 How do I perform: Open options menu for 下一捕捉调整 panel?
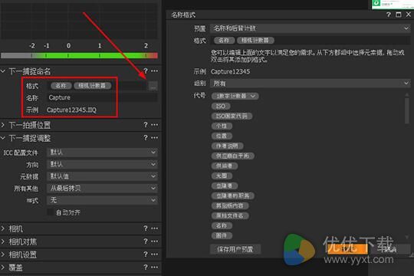(x=154, y=137)
